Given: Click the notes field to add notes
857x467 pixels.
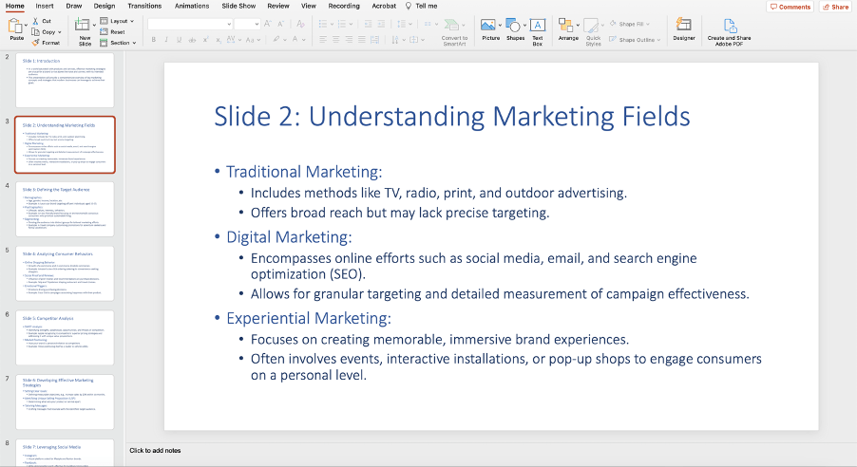Looking at the screenshot, I should pyautogui.click(x=491, y=451).
